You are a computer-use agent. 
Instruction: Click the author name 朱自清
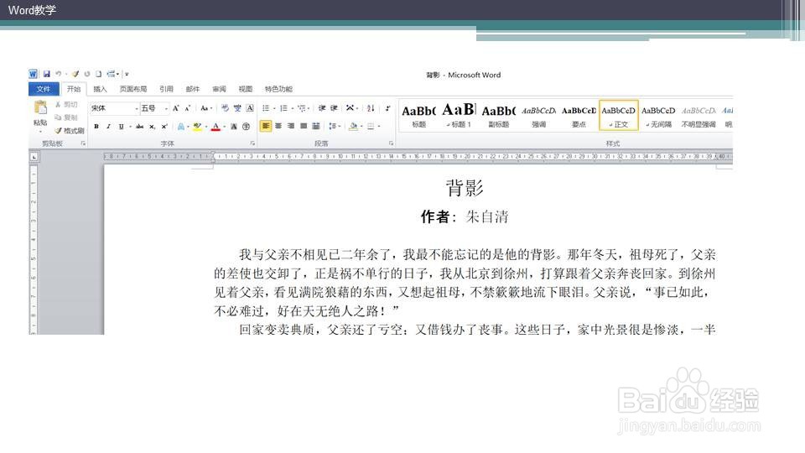coord(487,216)
